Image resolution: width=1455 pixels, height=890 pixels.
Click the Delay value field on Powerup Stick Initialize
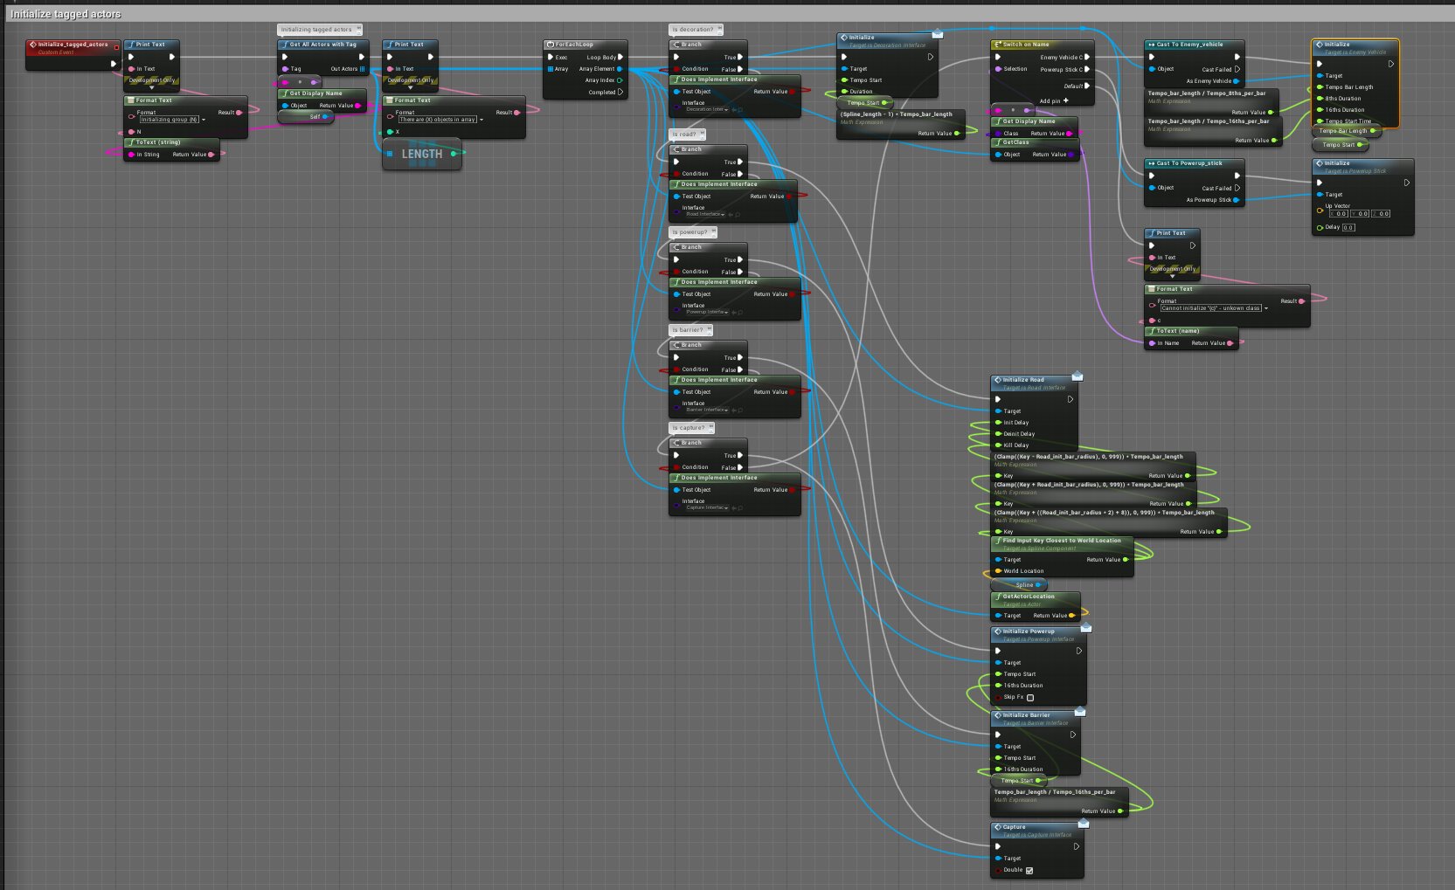pos(1348,228)
